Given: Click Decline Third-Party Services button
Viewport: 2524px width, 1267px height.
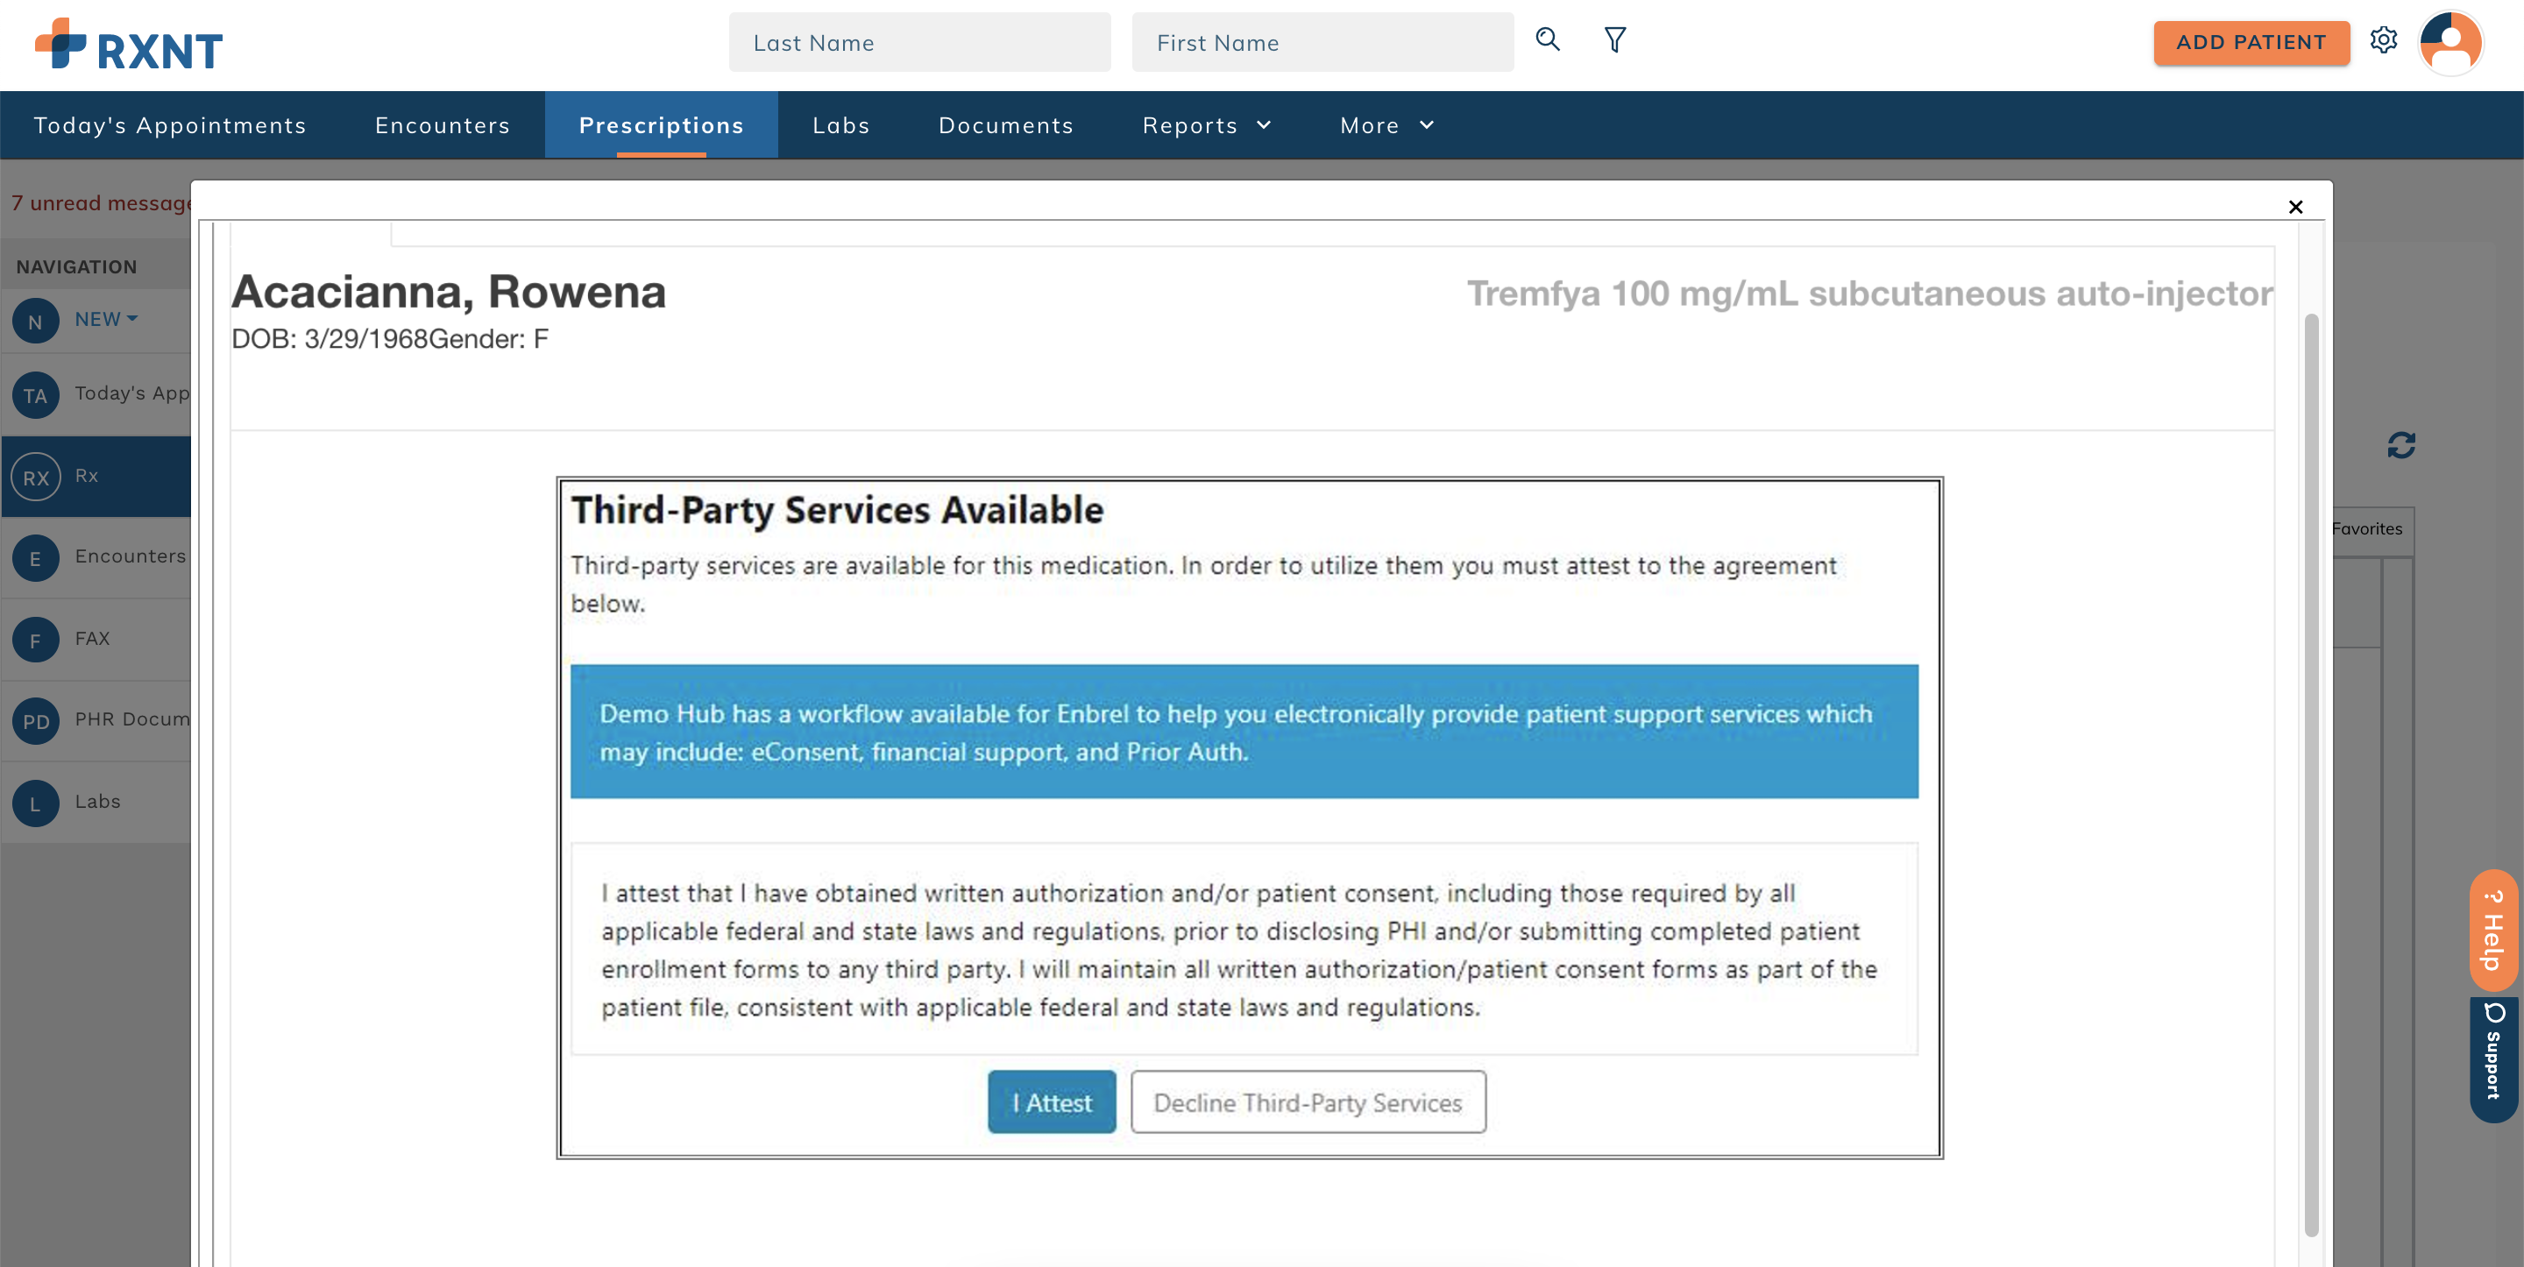Looking at the screenshot, I should point(1308,1101).
